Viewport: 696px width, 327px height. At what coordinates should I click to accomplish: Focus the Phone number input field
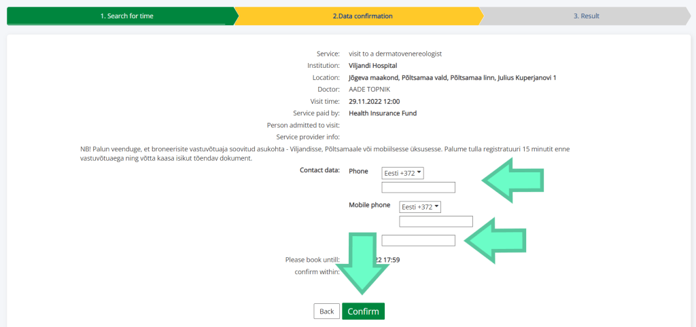(418, 187)
